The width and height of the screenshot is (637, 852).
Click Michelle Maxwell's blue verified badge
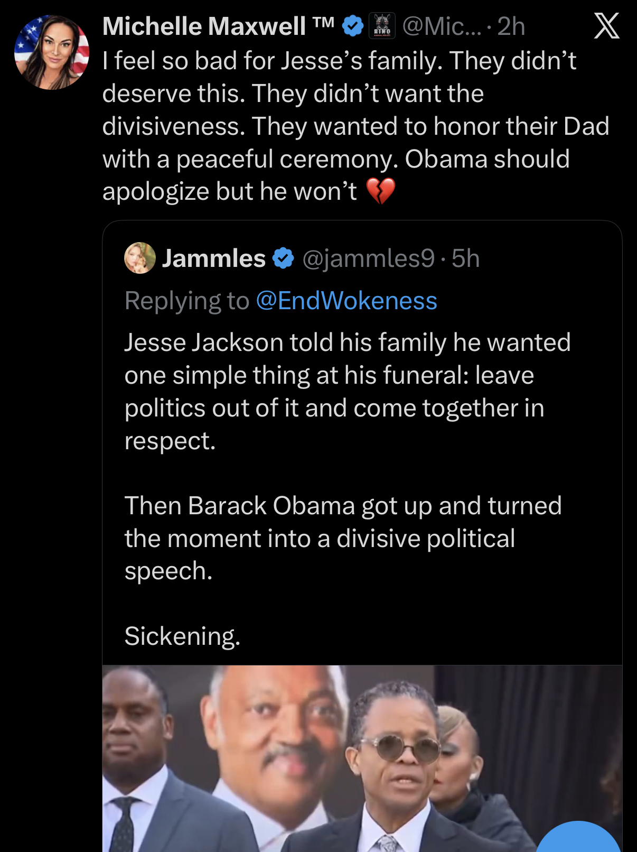point(353,26)
